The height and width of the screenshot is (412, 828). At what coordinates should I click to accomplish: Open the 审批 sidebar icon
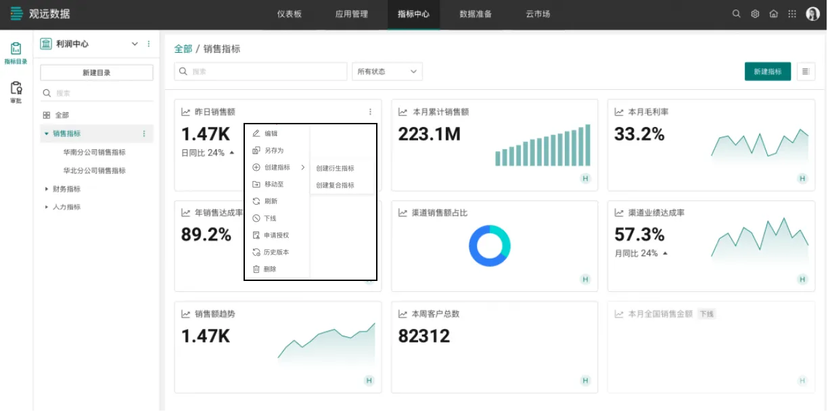pyautogui.click(x=16, y=91)
